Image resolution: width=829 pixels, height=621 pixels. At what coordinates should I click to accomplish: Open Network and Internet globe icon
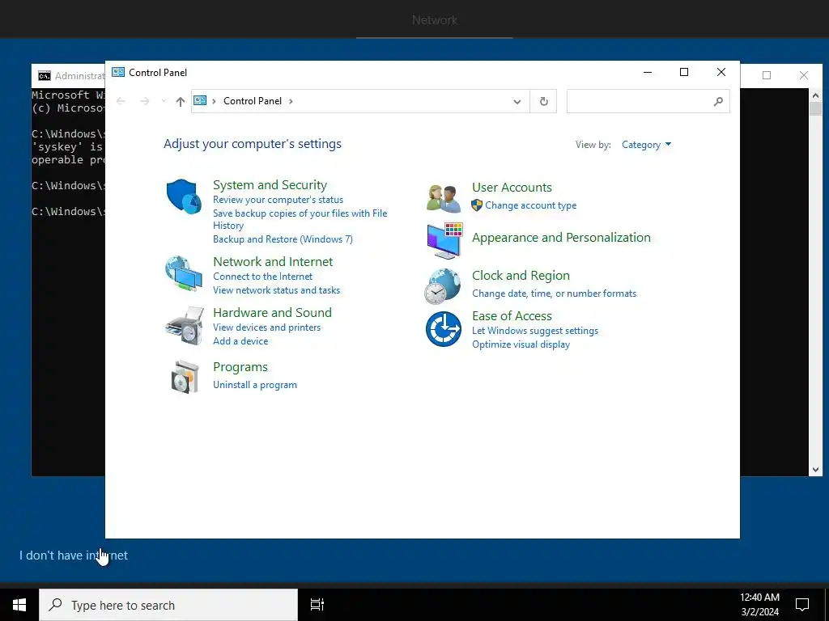(184, 273)
